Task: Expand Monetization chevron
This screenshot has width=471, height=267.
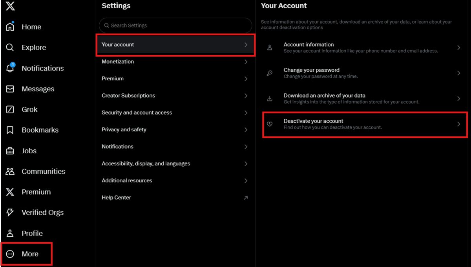Action: click(246, 62)
